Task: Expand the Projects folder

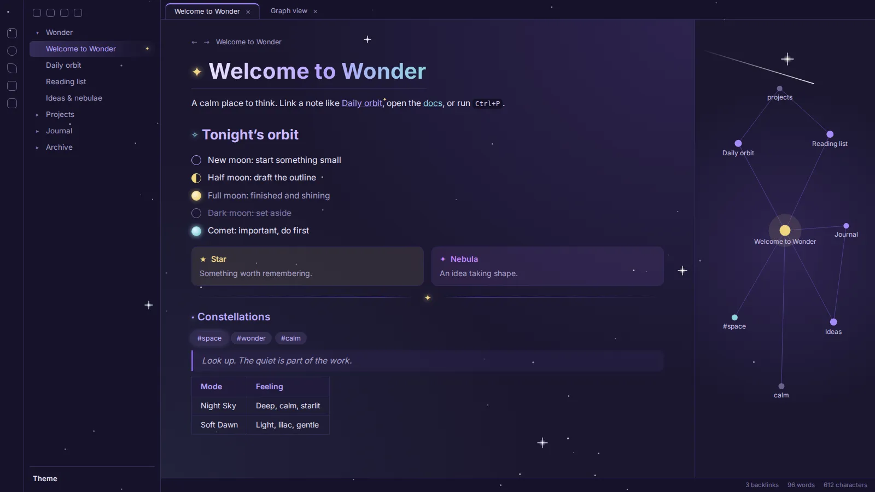Action: (37, 115)
